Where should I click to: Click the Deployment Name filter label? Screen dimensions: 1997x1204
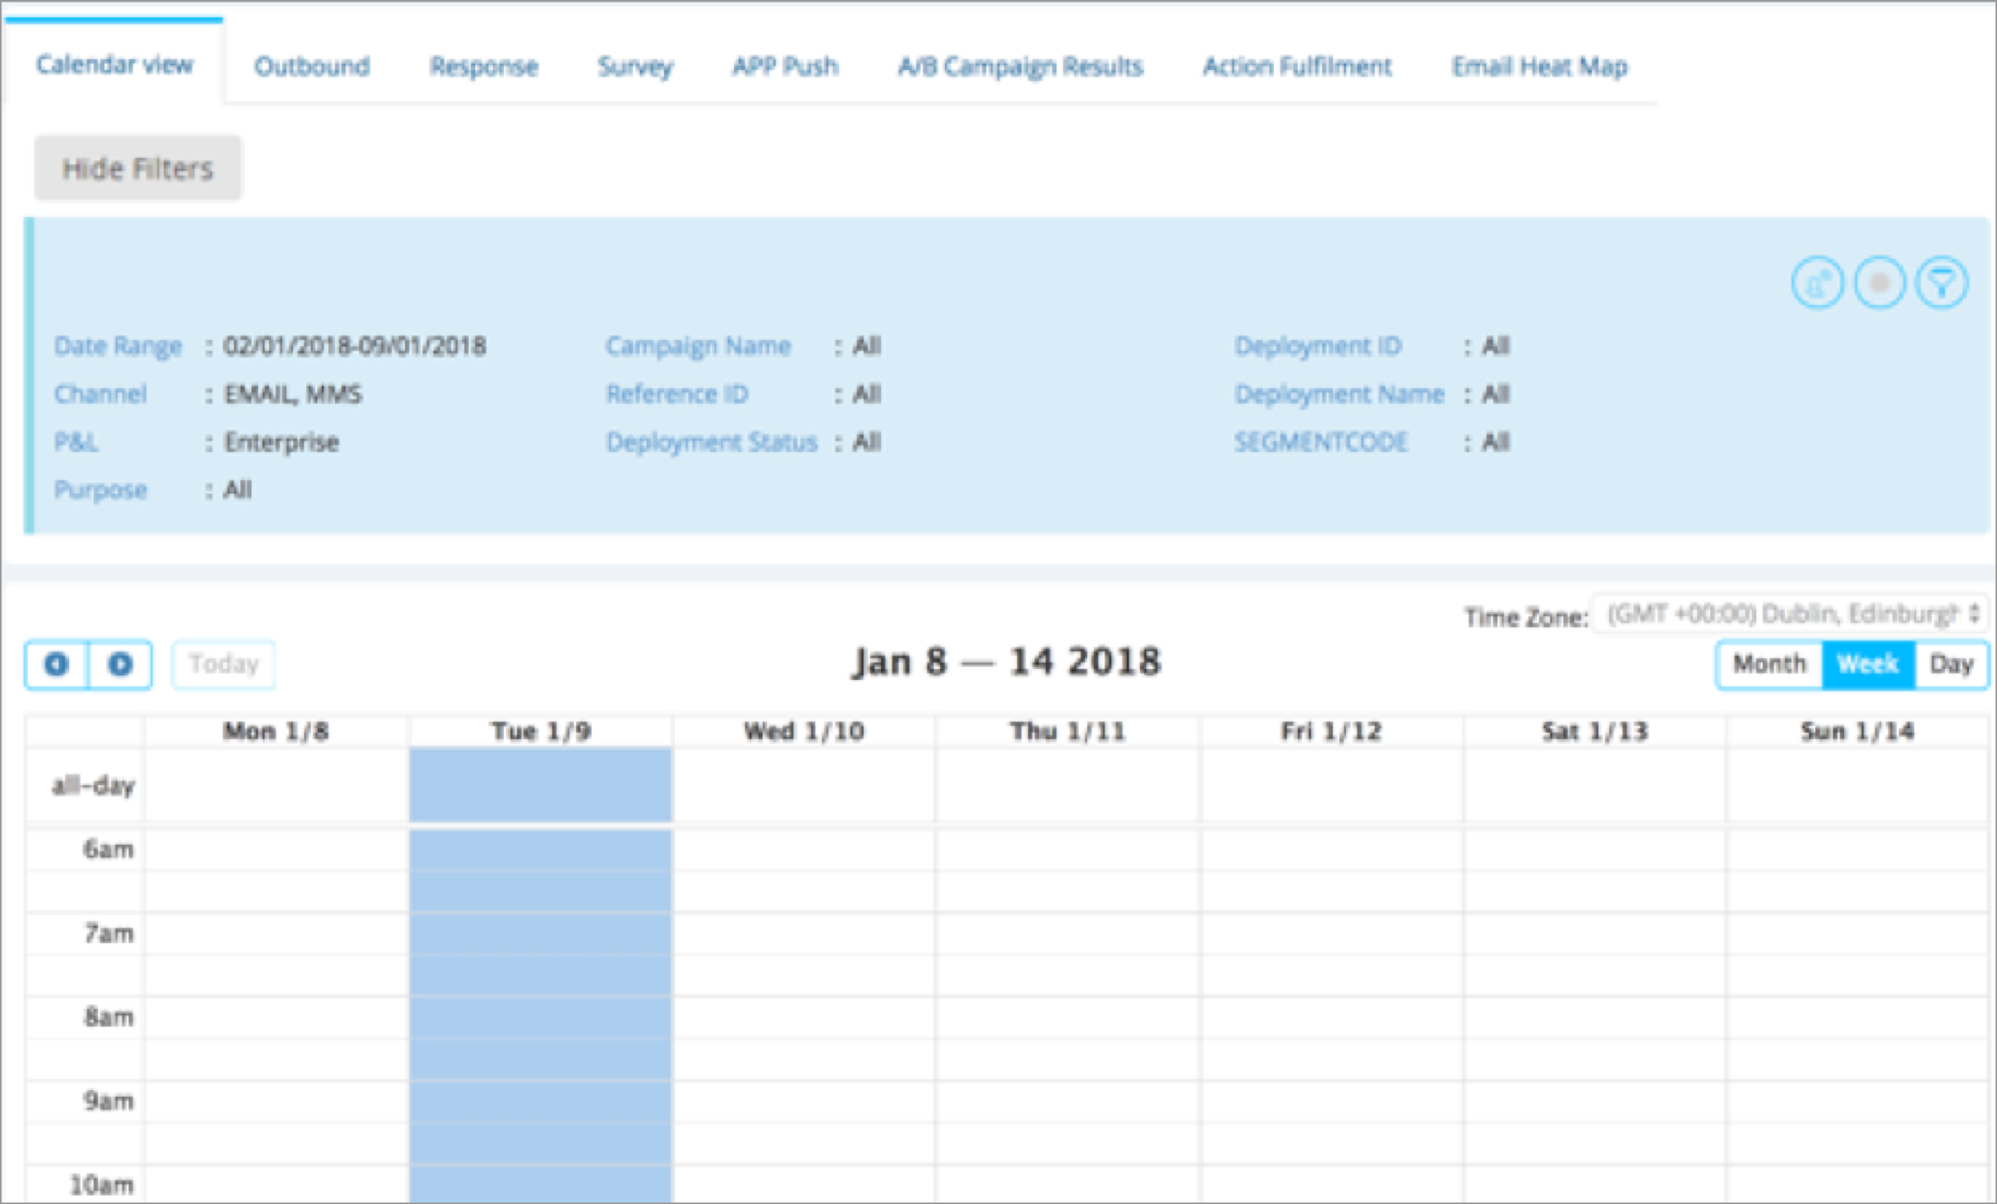[1339, 394]
